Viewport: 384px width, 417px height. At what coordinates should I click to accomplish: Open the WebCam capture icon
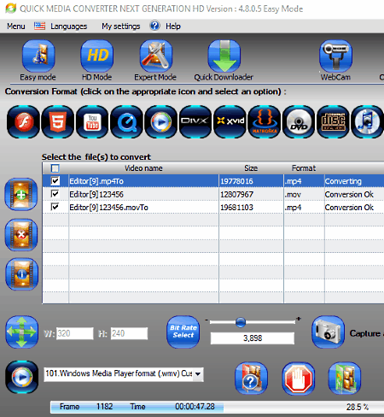point(336,56)
